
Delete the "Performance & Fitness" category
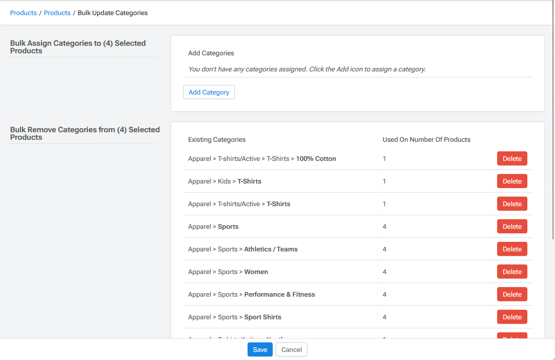[x=512, y=294]
